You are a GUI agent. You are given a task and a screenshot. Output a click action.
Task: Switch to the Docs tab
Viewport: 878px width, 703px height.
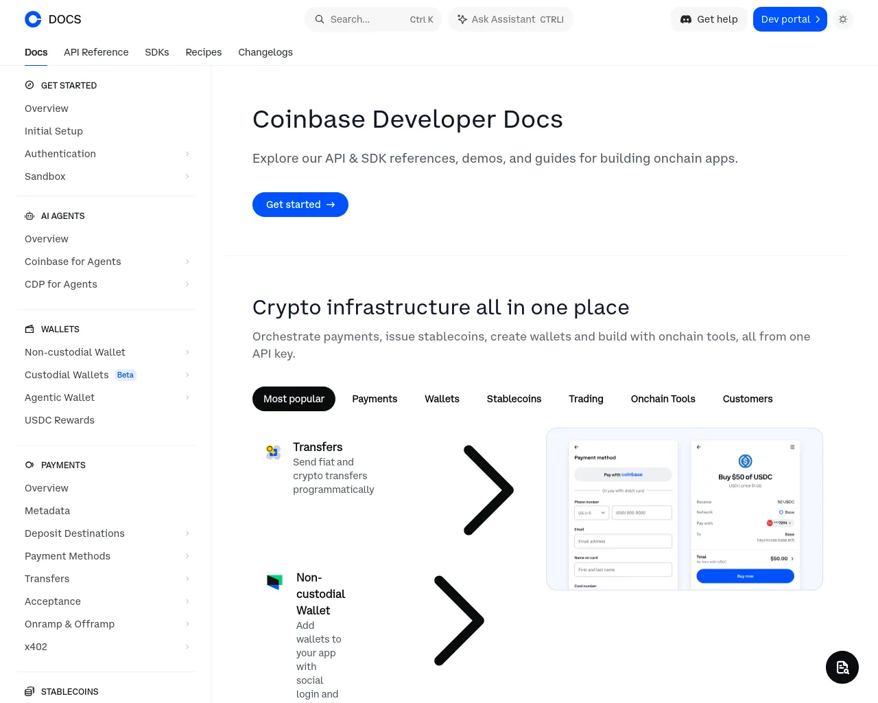coord(36,52)
